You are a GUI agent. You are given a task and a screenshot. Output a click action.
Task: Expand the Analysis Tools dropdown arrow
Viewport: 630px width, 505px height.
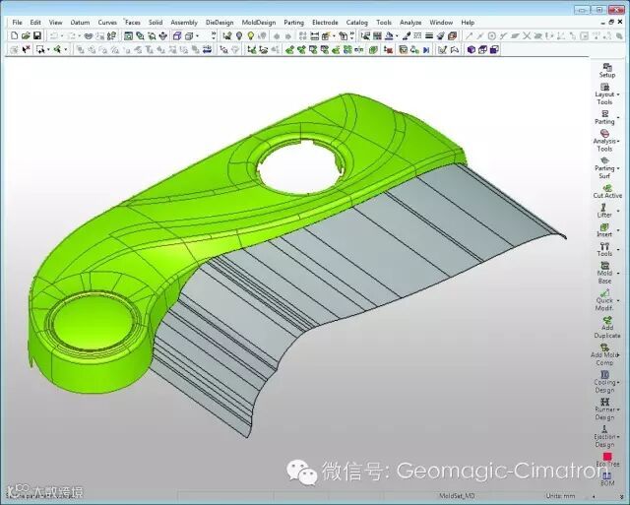[x=618, y=141]
